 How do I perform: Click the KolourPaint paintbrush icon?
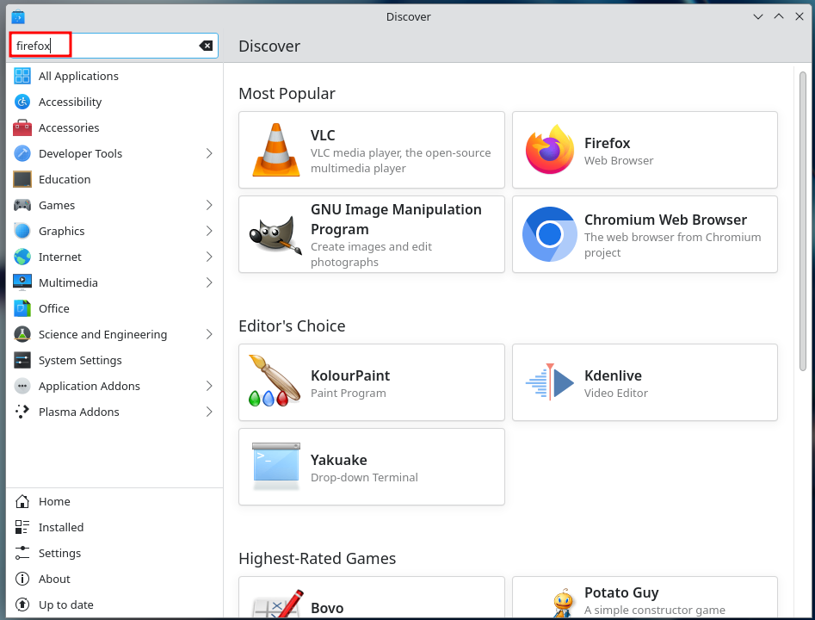275,382
